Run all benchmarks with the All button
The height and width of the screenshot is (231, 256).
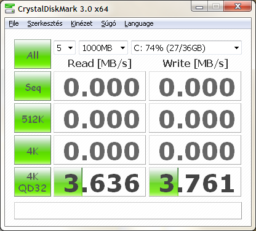(x=33, y=54)
